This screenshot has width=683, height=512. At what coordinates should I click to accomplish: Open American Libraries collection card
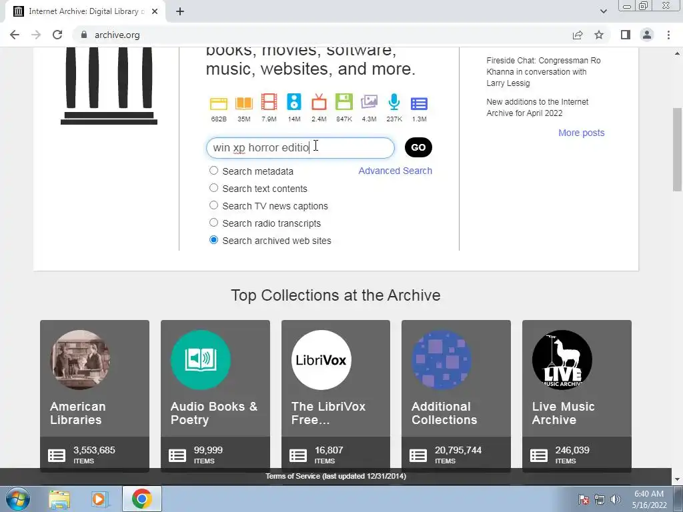click(x=95, y=396)
